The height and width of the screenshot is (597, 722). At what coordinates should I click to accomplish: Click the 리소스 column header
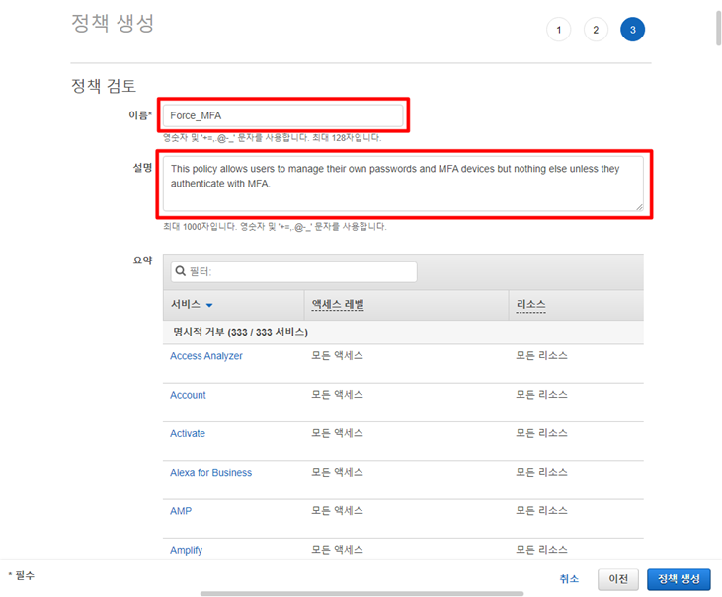(x=576, y=305)
